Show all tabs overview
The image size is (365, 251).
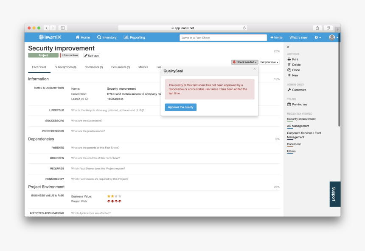tap(328, 28)
